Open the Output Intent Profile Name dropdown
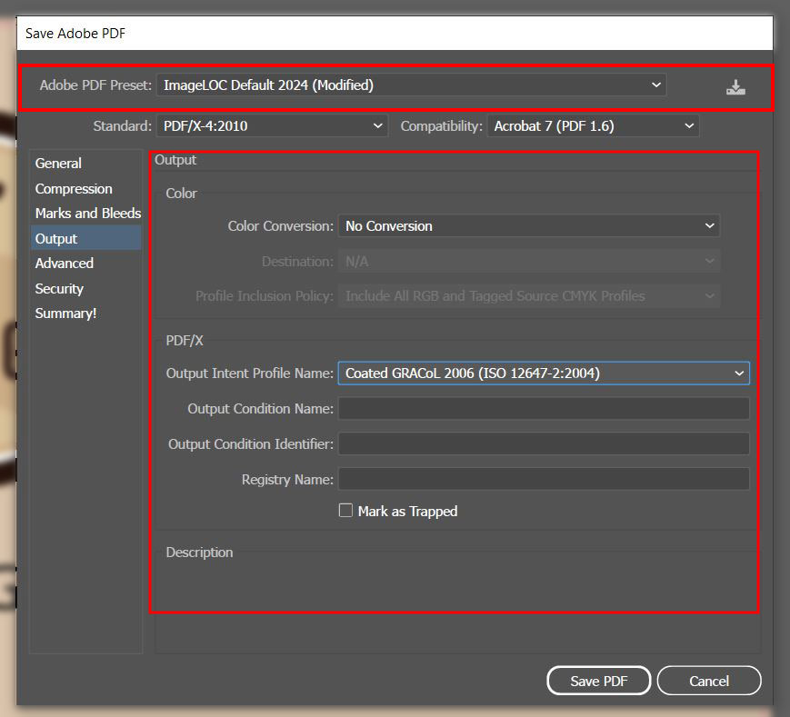This screenshot has height=717, width=790. (x=544, y=373)
